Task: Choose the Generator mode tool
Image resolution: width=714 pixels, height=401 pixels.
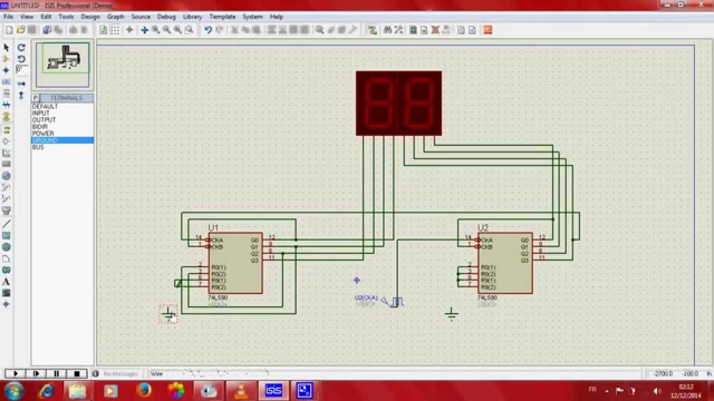Action: point(7,176)
